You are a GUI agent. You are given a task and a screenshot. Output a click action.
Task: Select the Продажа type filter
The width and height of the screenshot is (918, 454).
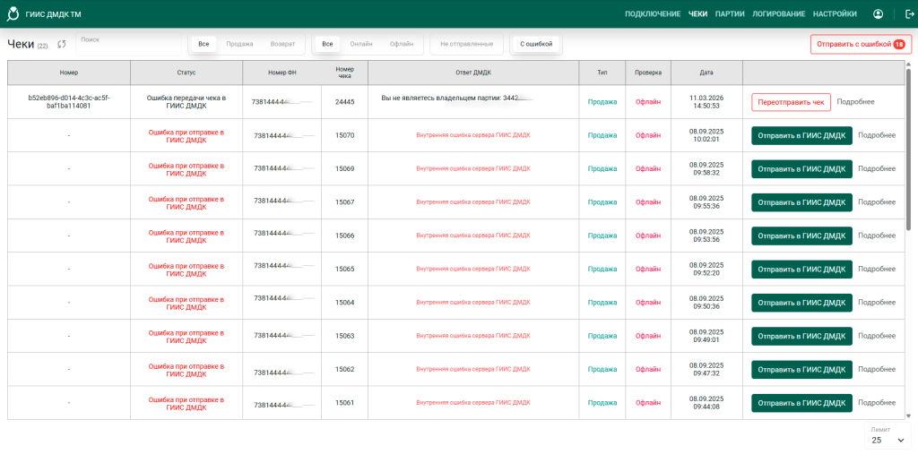pyautogui.click(x=239, y=44)
